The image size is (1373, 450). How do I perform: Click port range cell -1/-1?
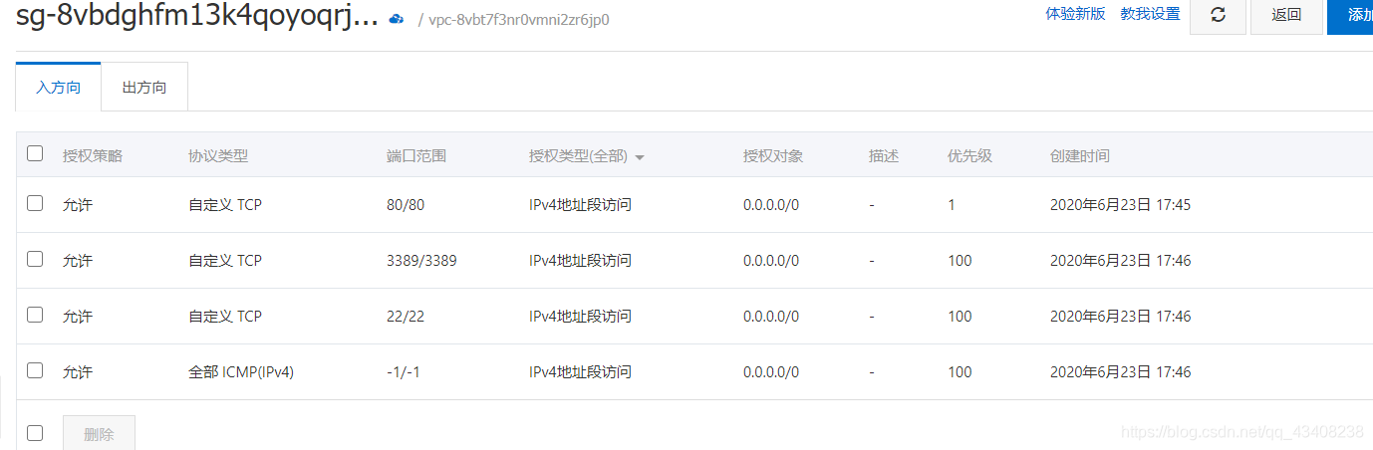(404, 372)
